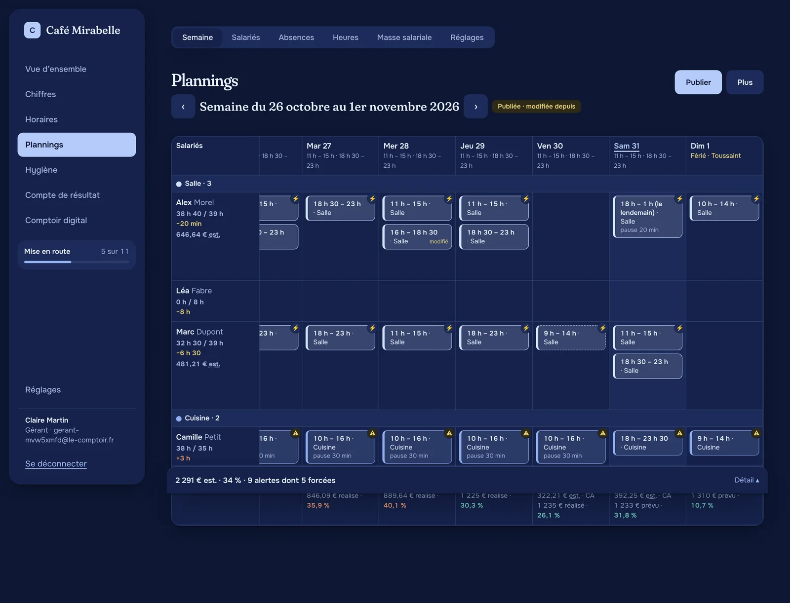Open the Masse salariale tab
Image resolution: width=790 pixels, height=603 pixels.
pyautogui.click(x=404, y=38)
